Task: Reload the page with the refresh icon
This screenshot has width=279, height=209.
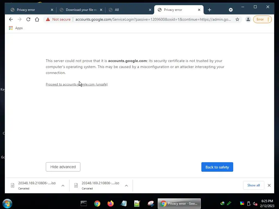Action: coord(28,19)
